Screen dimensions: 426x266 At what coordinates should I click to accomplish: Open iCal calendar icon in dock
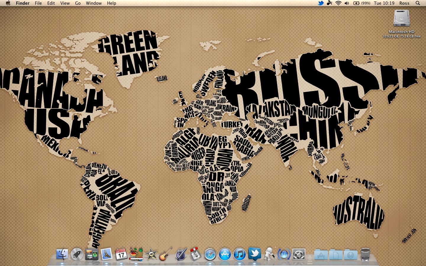(121, 254)
